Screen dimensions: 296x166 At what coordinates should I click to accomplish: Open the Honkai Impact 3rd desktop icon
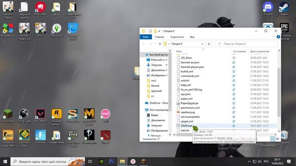click(x=24, y=31)
